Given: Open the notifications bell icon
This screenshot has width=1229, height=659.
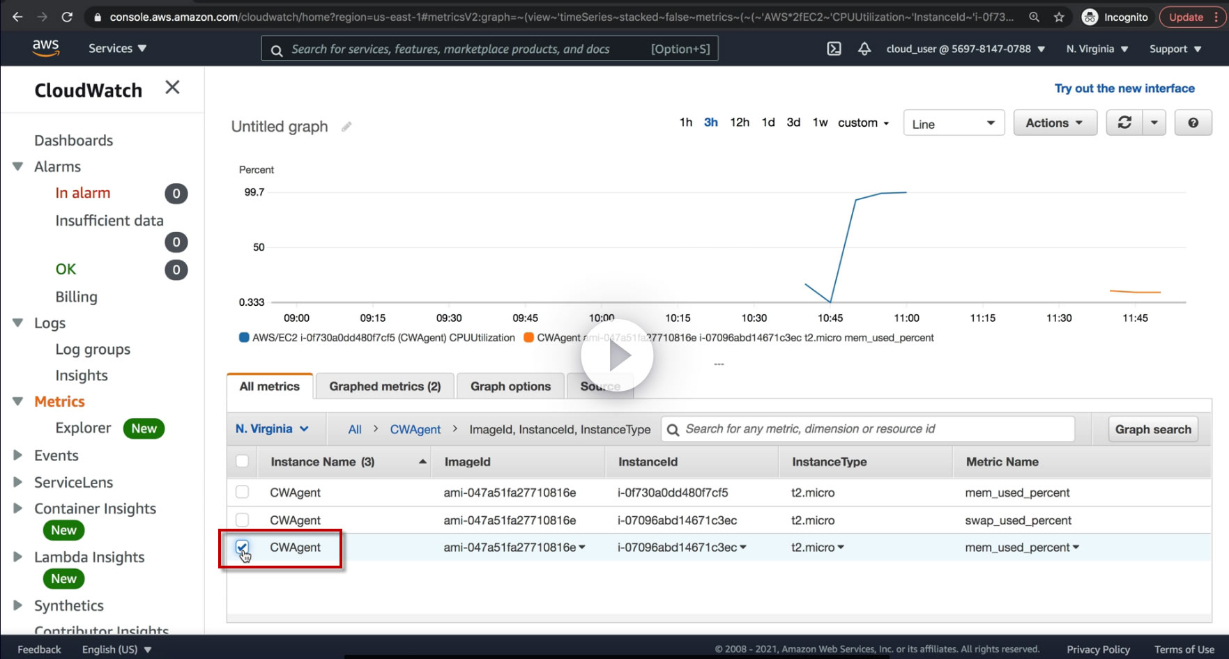Looking at the screenshot, I should [864, 49].
